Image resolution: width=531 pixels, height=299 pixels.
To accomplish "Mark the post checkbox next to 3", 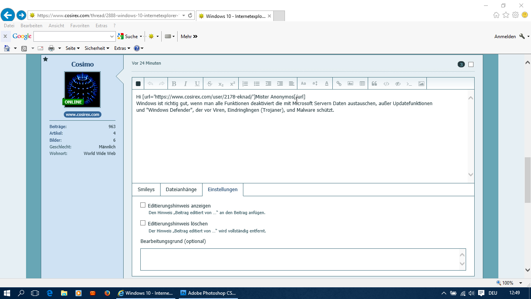I will [471, 64].
